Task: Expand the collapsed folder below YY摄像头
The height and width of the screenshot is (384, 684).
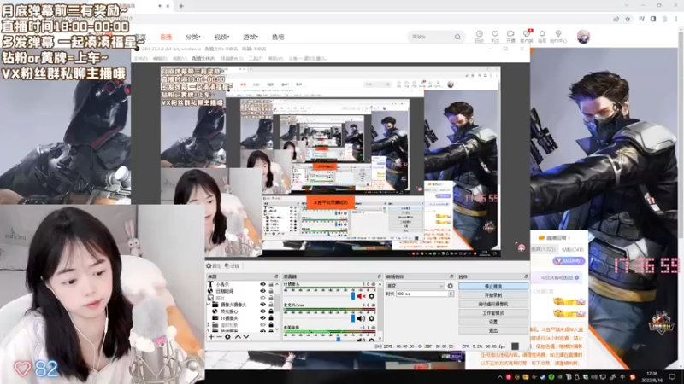Action: pyautogui.click(x=209, y=325)
